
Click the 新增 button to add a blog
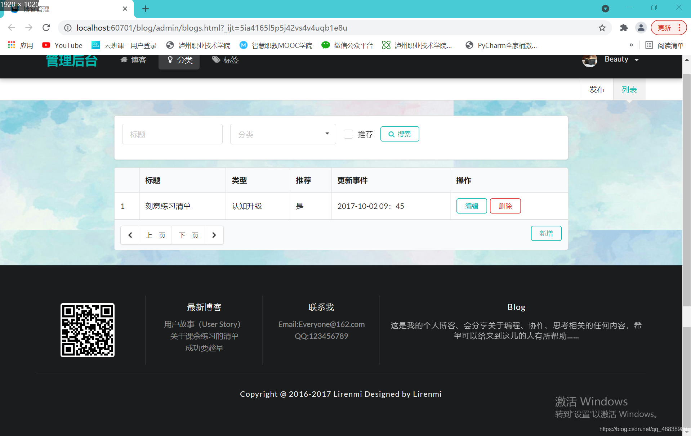pyautogui.click(x=546, y=233)
